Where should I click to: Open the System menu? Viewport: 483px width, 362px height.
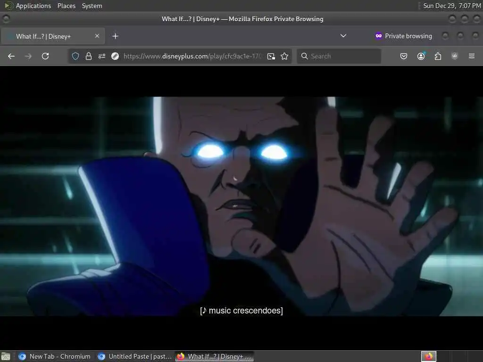tap(92, 6)
